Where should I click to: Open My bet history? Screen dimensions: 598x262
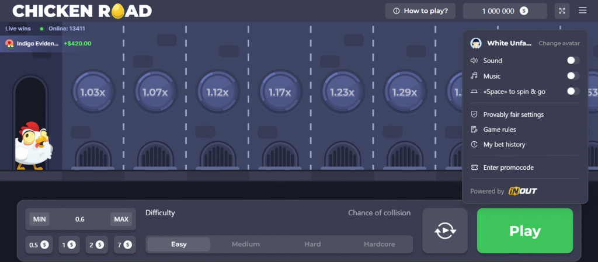504,144
